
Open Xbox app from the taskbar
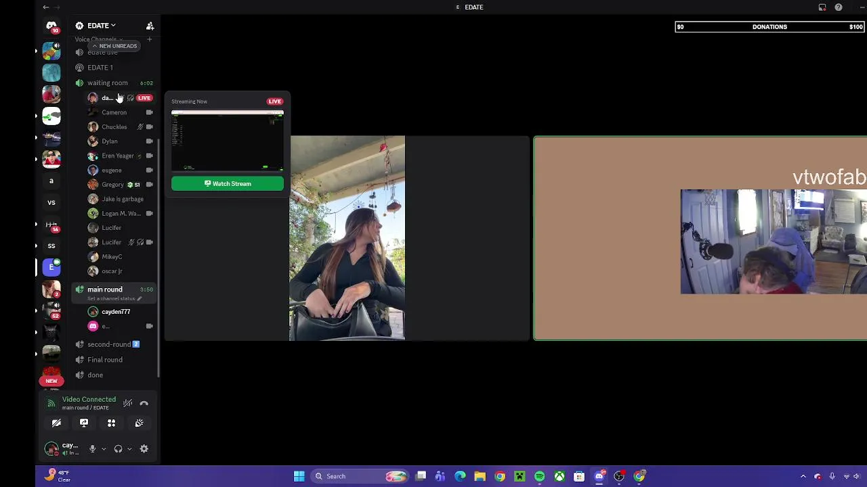pos(559,476)
